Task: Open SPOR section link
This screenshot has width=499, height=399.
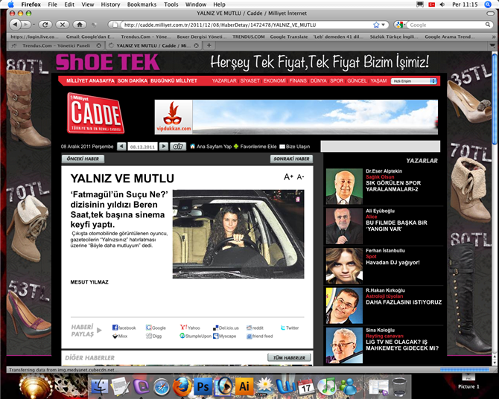Action: (337, 81)
